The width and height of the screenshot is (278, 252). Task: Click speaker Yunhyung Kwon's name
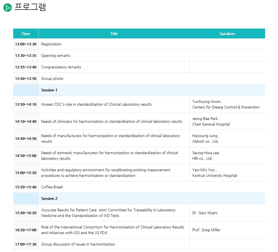(207, 102)
